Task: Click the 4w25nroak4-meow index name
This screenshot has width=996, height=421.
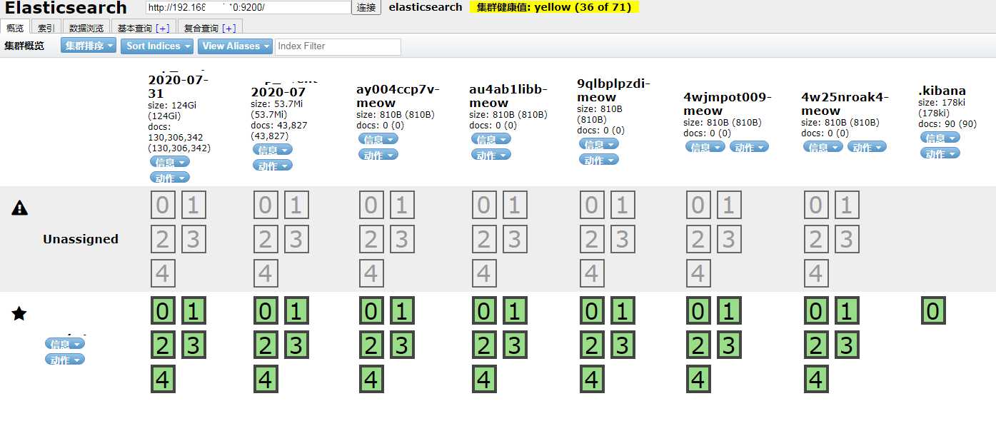Action: coord(845,103)
